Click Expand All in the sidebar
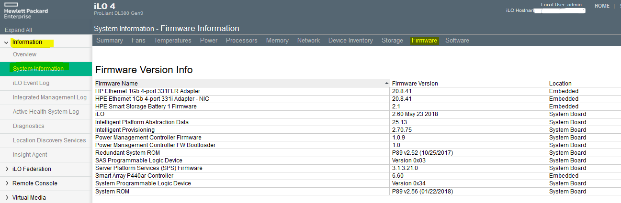 coord(19,30)
